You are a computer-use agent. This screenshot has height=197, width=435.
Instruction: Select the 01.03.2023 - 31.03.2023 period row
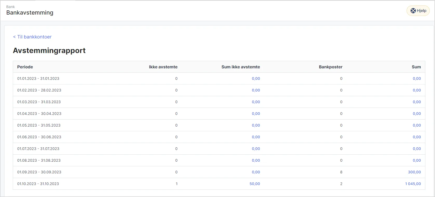(39, 102)
